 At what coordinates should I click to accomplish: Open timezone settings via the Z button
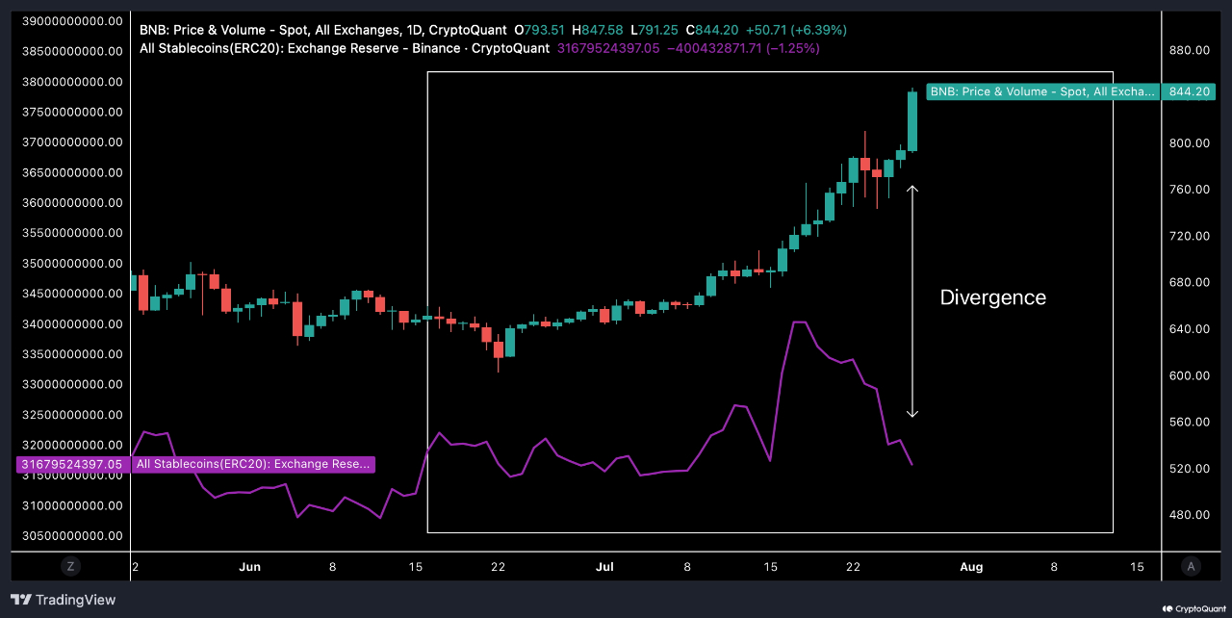pos(70,566)
